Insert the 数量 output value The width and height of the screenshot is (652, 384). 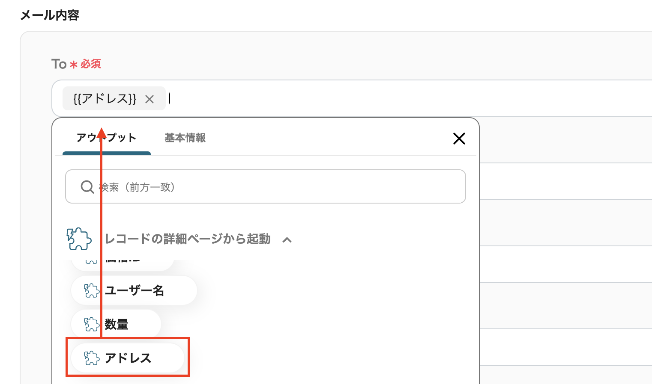(117, 325)
